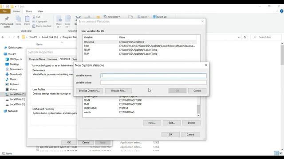Click Local Disk (C:) in address breadcrumb

coord(50,37)
